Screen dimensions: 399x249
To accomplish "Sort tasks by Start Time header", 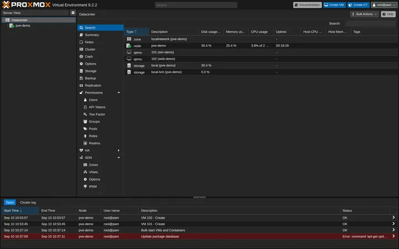I will 21,211.
